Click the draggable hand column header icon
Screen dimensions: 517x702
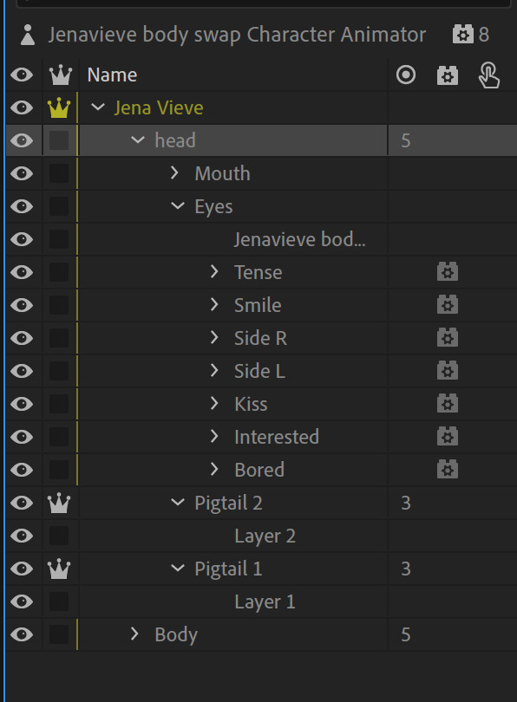[x=488, y=75]
